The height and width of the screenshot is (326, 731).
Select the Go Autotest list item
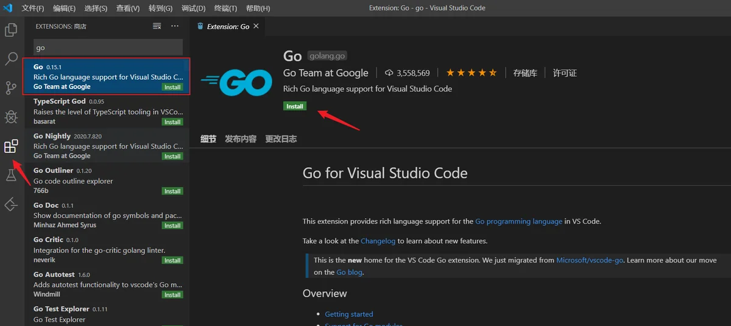107,284
